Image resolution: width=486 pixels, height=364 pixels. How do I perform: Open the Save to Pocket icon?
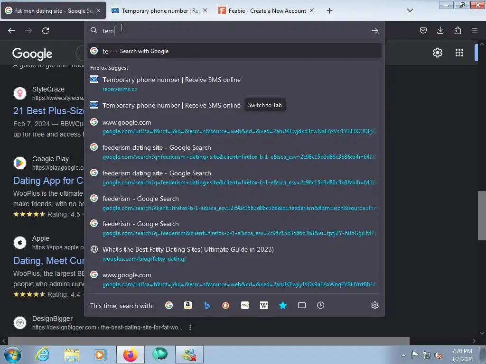point(423,30)
